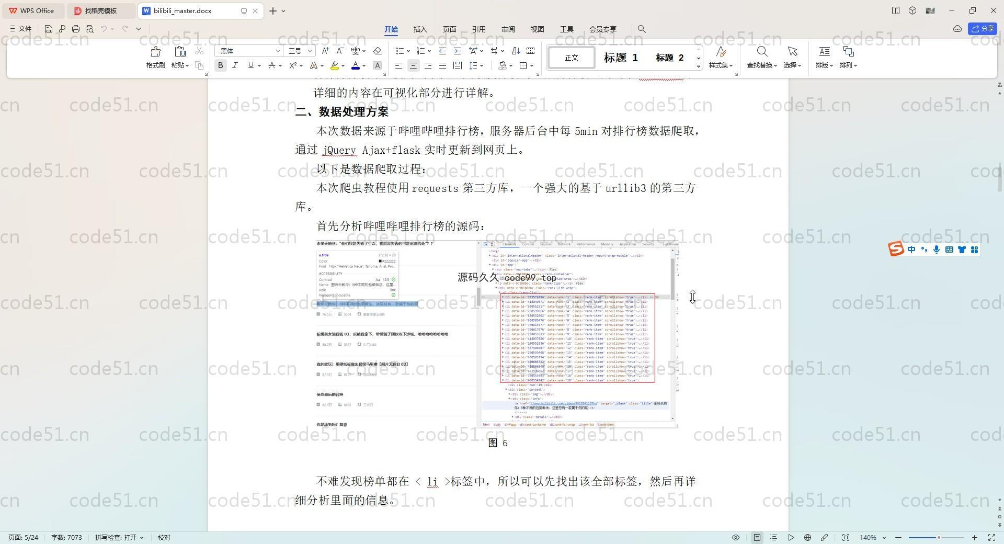Switch to page layout view in status bar
Viewport: 1004px width, 544px height.
click(757, 538)
